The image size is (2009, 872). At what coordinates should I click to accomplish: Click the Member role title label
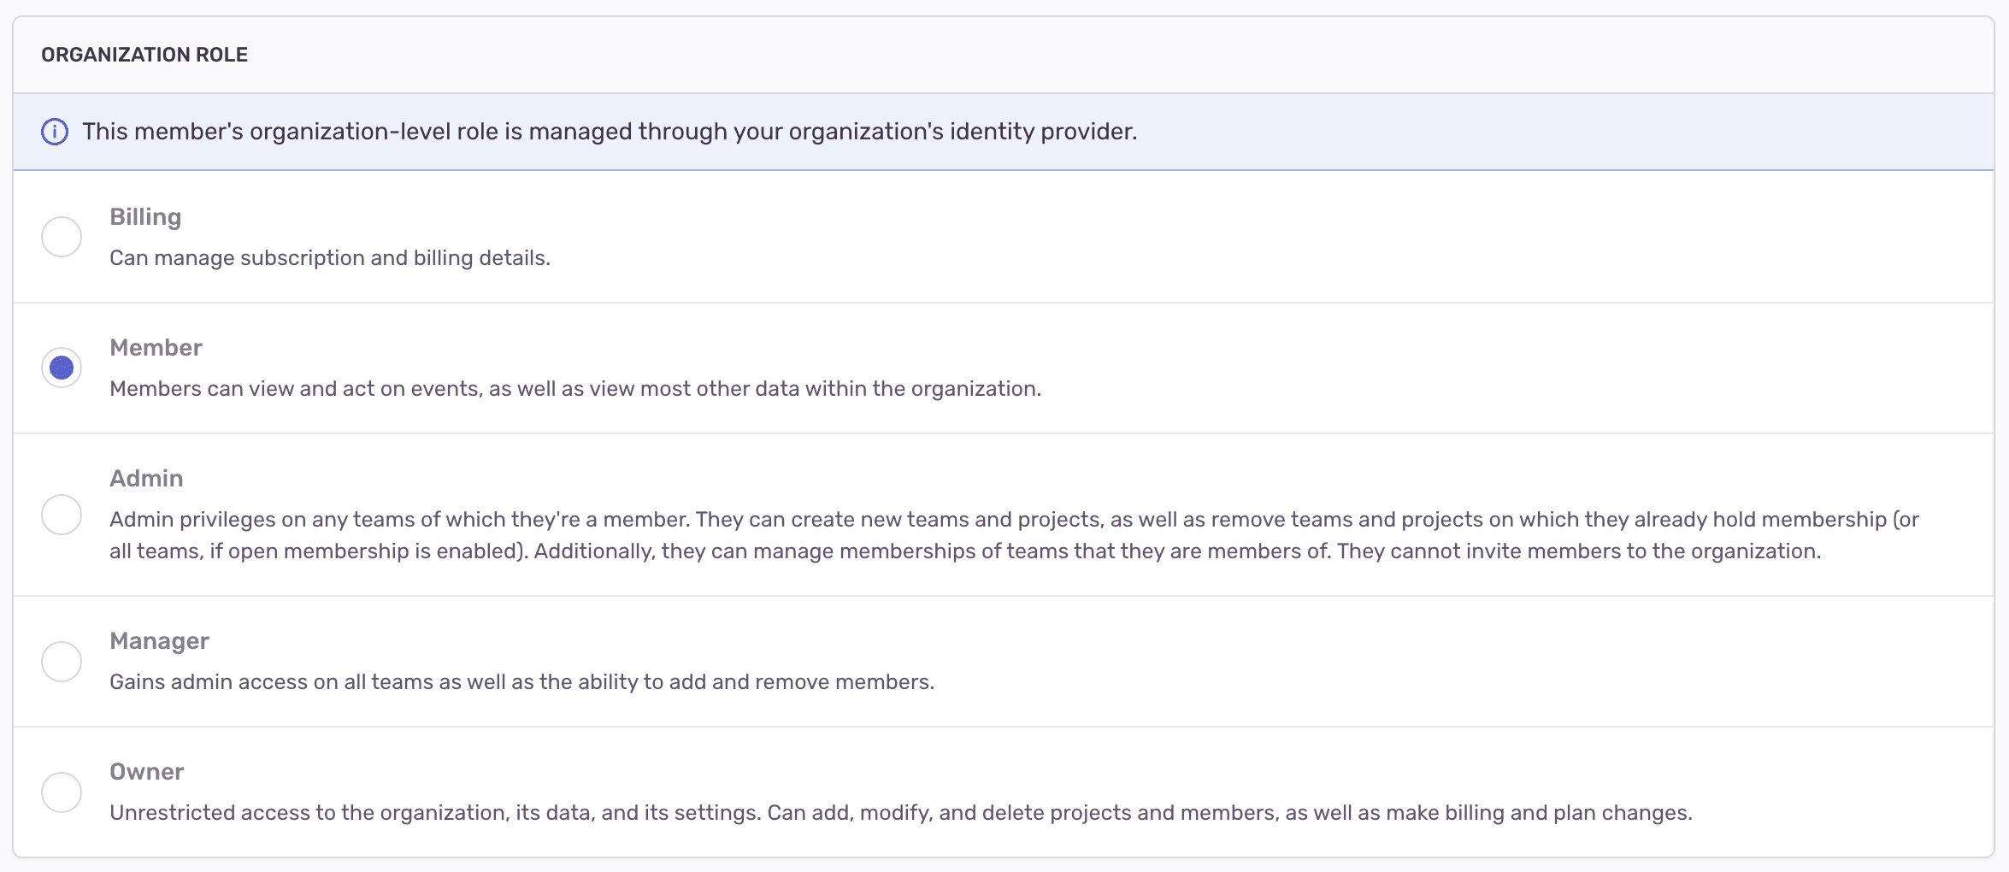[155, 347]
